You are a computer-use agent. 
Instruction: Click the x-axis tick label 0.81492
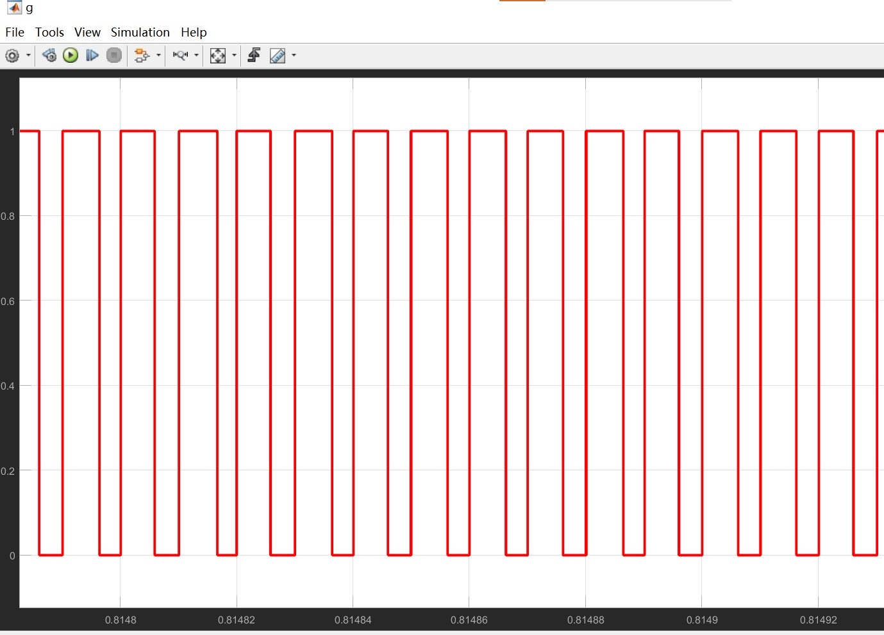pos(819,620)
